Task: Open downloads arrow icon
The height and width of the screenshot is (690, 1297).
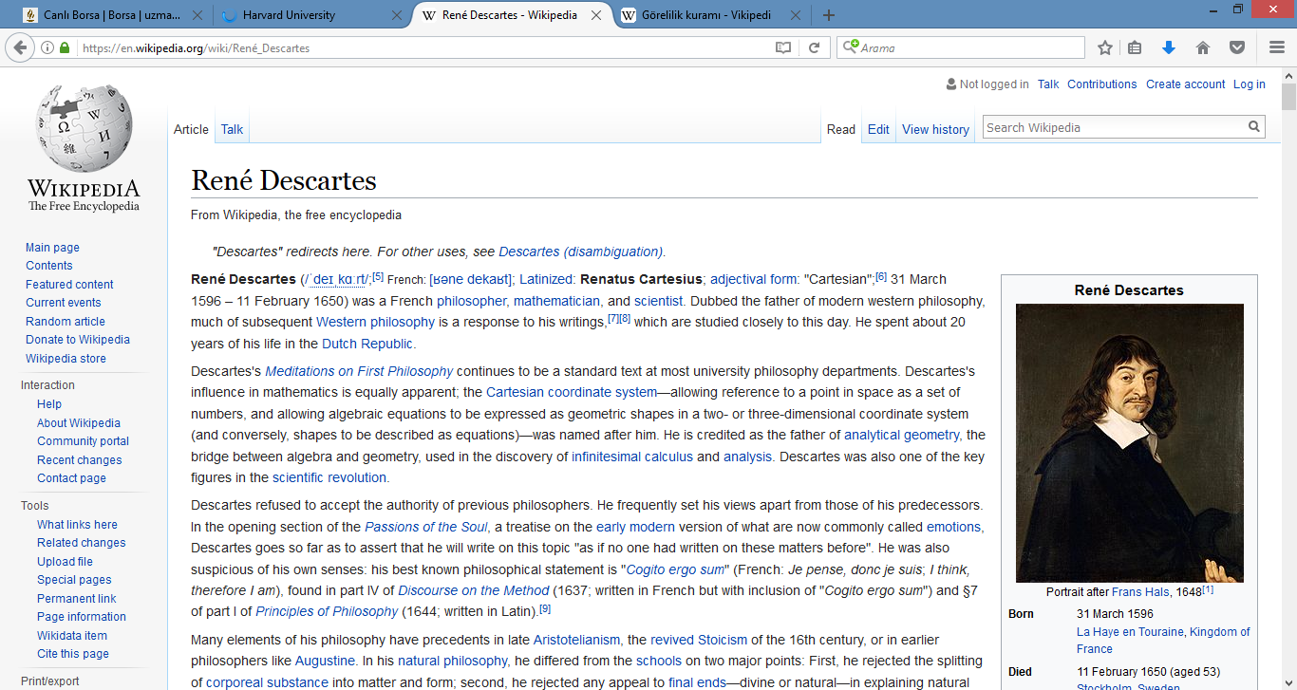Action: click(x=1169, y=47)
